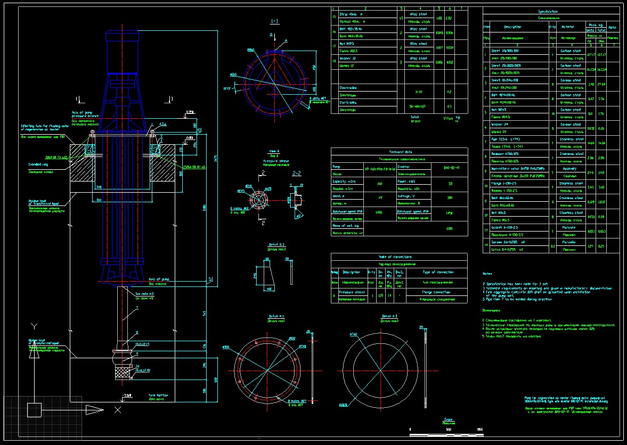Viewport: 627px width, 445px height.
Task: Click "Description" header in Specification table
Action: click(x=512, y=27)
